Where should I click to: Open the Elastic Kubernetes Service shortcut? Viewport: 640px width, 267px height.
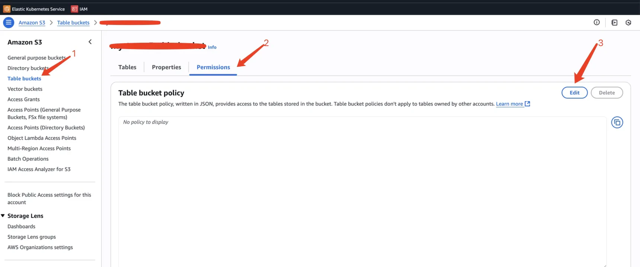click(x=34, y=9)
